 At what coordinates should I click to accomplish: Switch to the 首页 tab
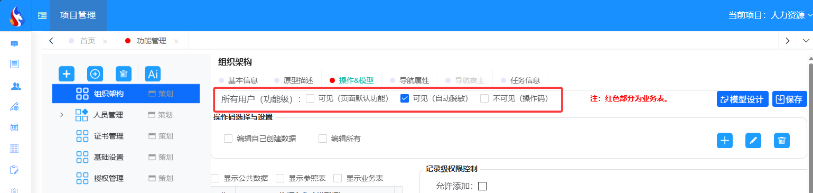pos(88,41)
